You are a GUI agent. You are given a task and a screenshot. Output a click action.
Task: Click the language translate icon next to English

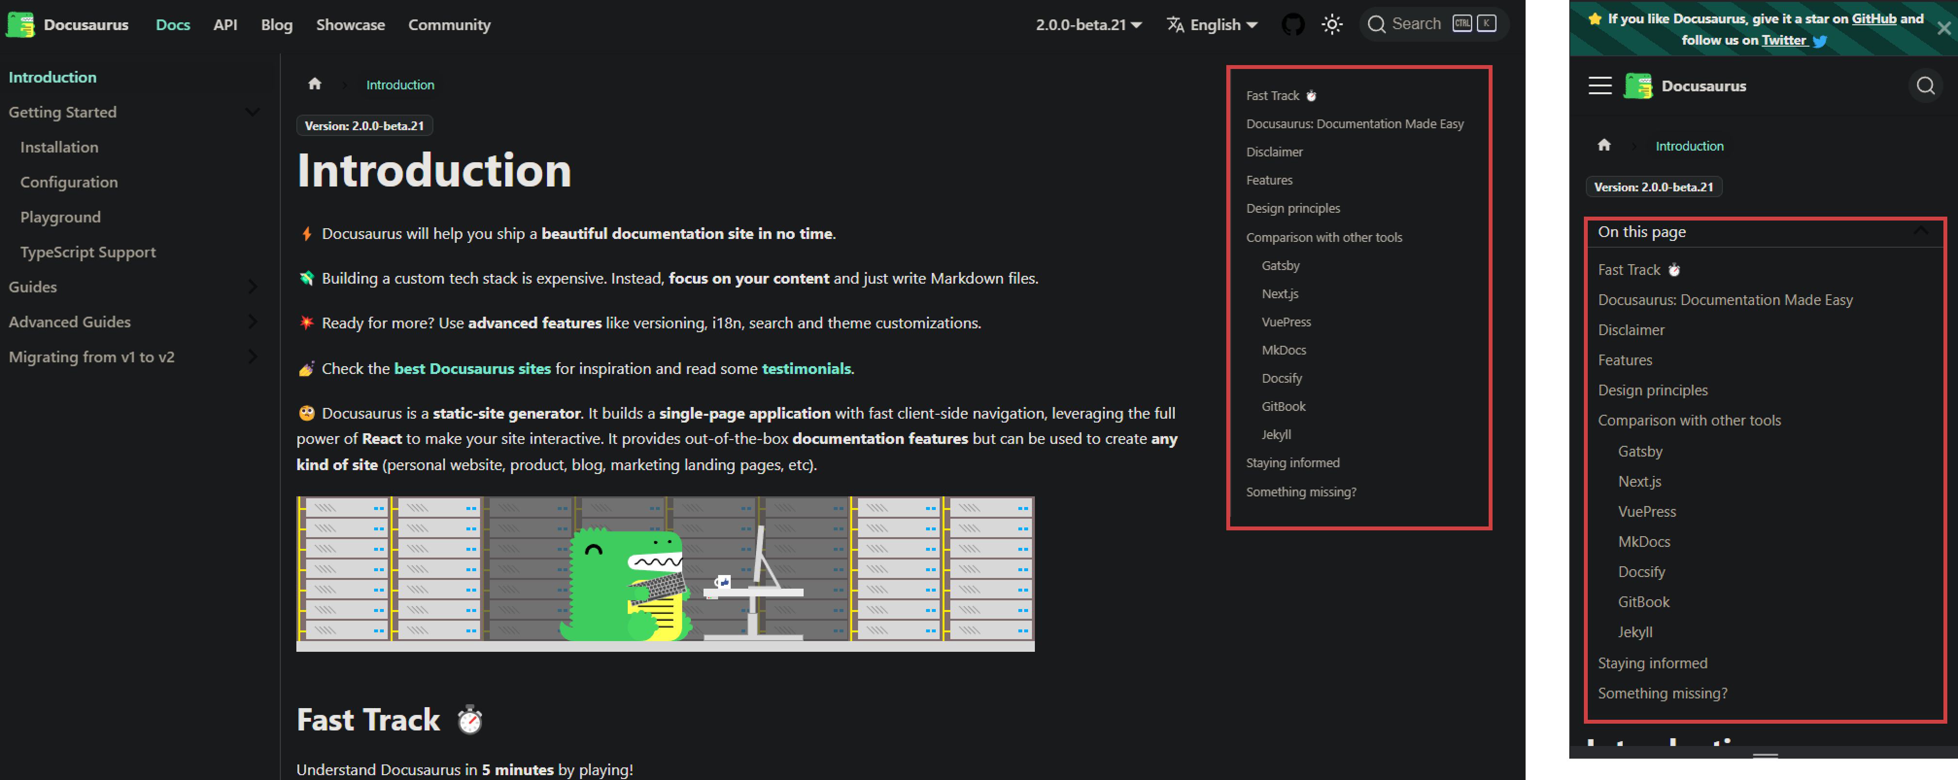(x=1175, y=24)
